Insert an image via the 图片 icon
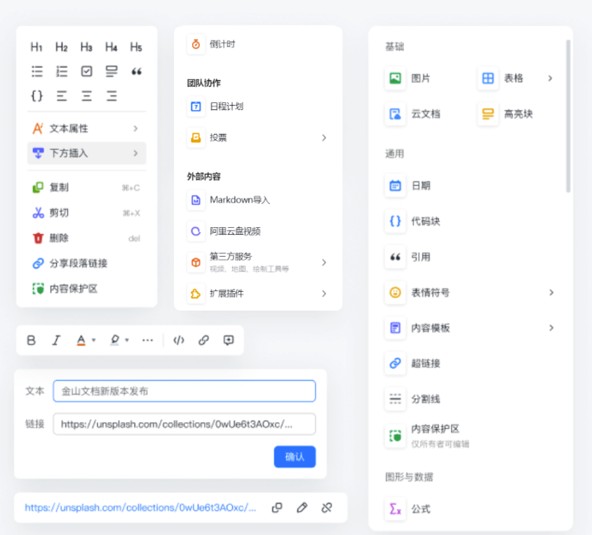 point(395,77)
